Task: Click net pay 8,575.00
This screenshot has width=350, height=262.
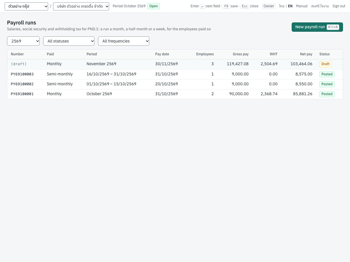Action: click(x=304, y=74)
